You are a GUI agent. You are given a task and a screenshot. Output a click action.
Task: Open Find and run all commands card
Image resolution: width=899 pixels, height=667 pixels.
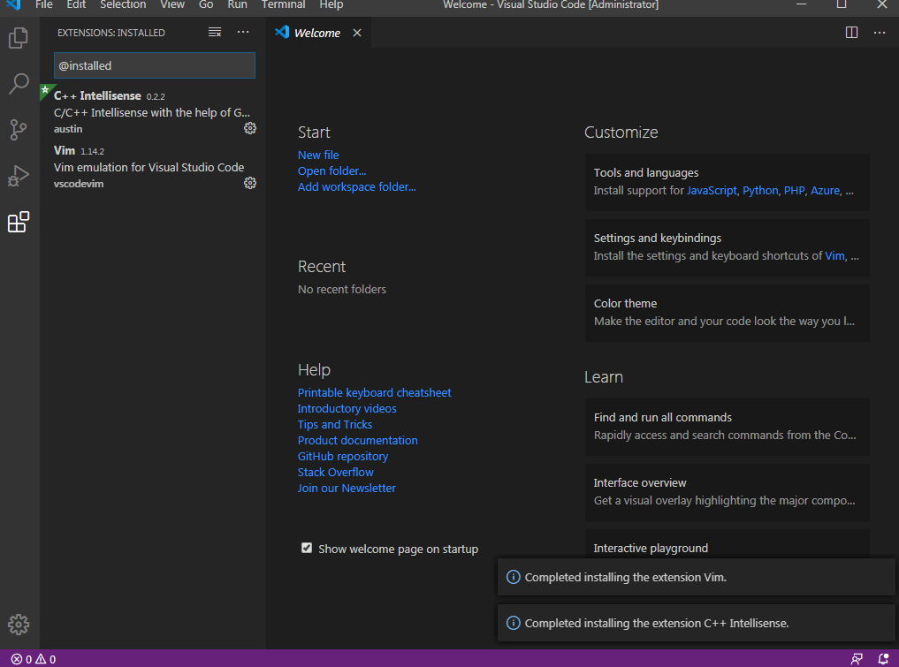727,427
